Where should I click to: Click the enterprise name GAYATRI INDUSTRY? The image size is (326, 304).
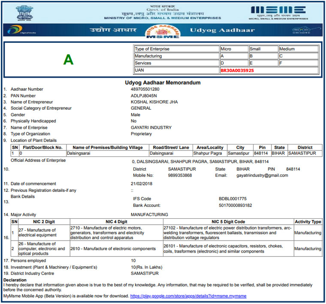pyautogui.click(x=151, y=127)
